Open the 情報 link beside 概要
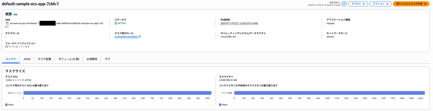The width and height of the screenshot is (433, 111). pyautogui.click(x=15, y=15)
